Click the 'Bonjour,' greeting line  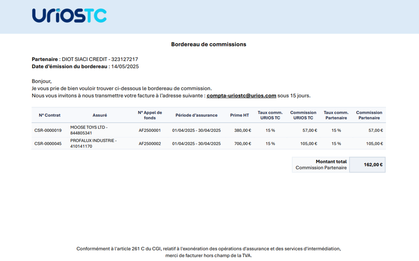tap(42, 81)
